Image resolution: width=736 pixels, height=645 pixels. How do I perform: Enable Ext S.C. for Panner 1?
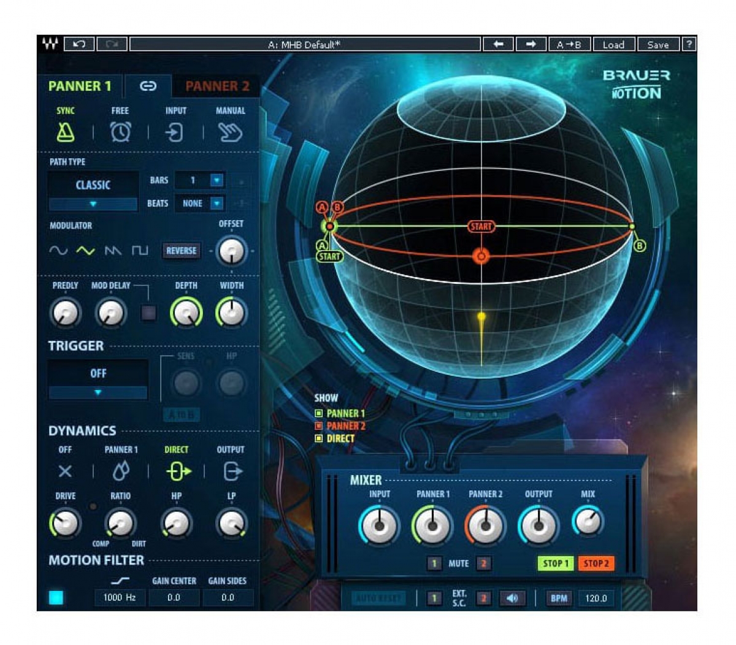point(434,598)
